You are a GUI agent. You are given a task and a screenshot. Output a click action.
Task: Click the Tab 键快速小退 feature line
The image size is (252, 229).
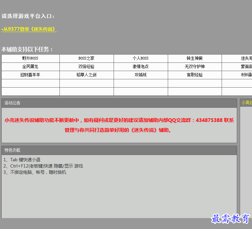[22, 160]
